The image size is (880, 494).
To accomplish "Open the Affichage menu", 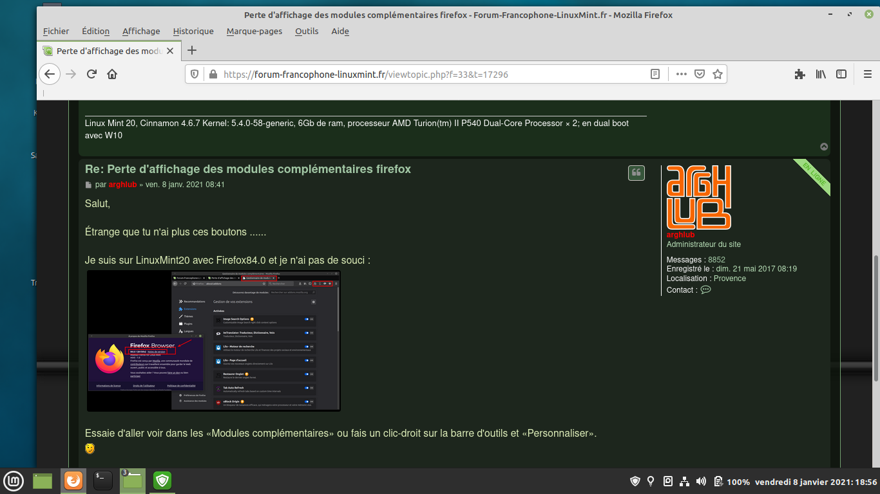I will (141, 31).
